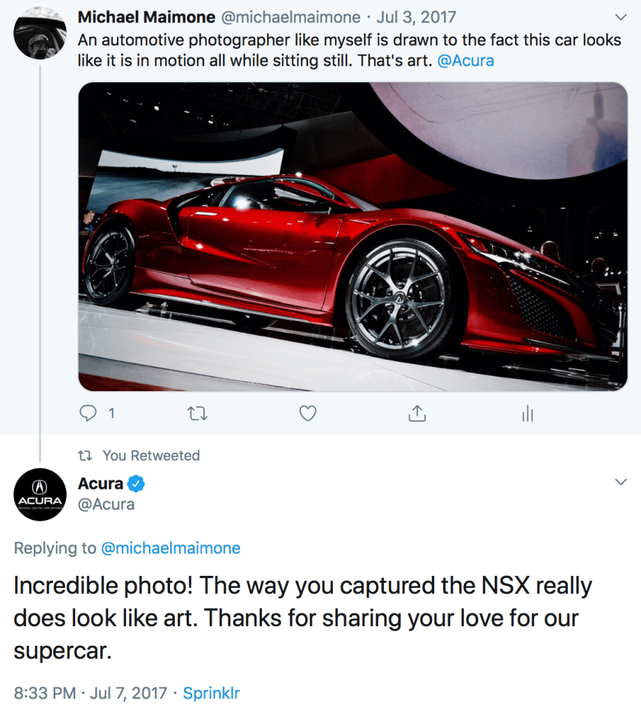Image resolution: width=641 pixels, height=714 pixels.
Task: Enlarge the red NSX car photo
Action: (x=353, y=236)
